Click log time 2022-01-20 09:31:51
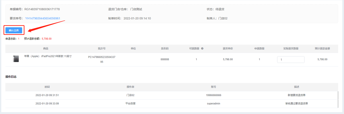This screenshot has width=344, height=114. coord(47,95)
